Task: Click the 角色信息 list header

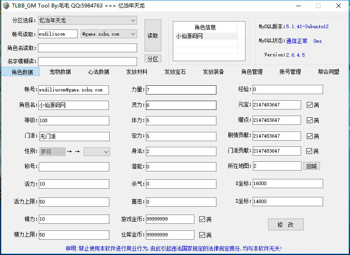Action: point(205,27)
